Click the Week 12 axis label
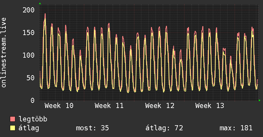 pyautogui.click(x=159, y=106)
